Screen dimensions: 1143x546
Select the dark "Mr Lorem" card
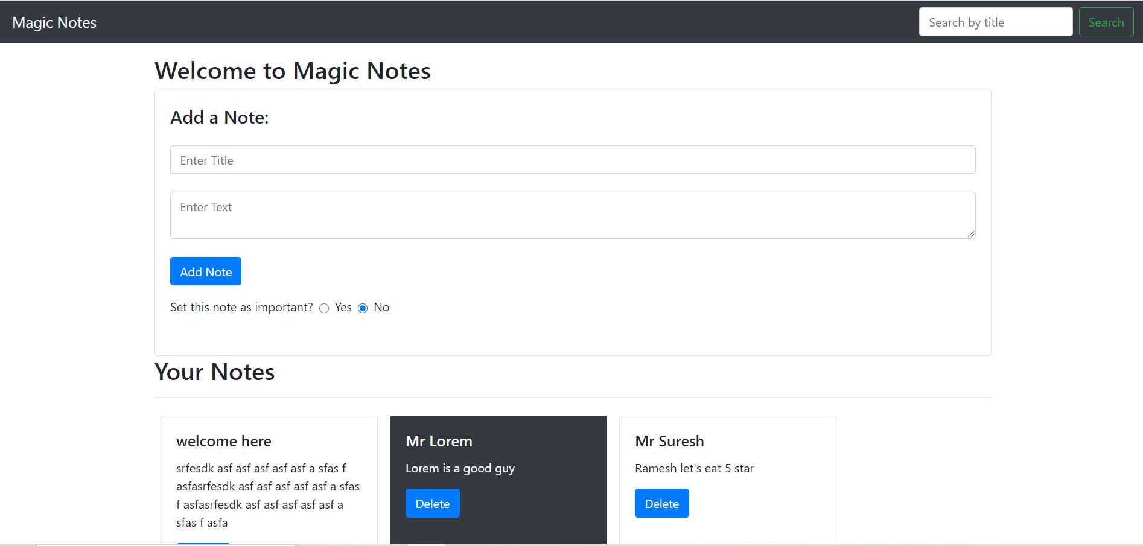(x=498, y=471)
